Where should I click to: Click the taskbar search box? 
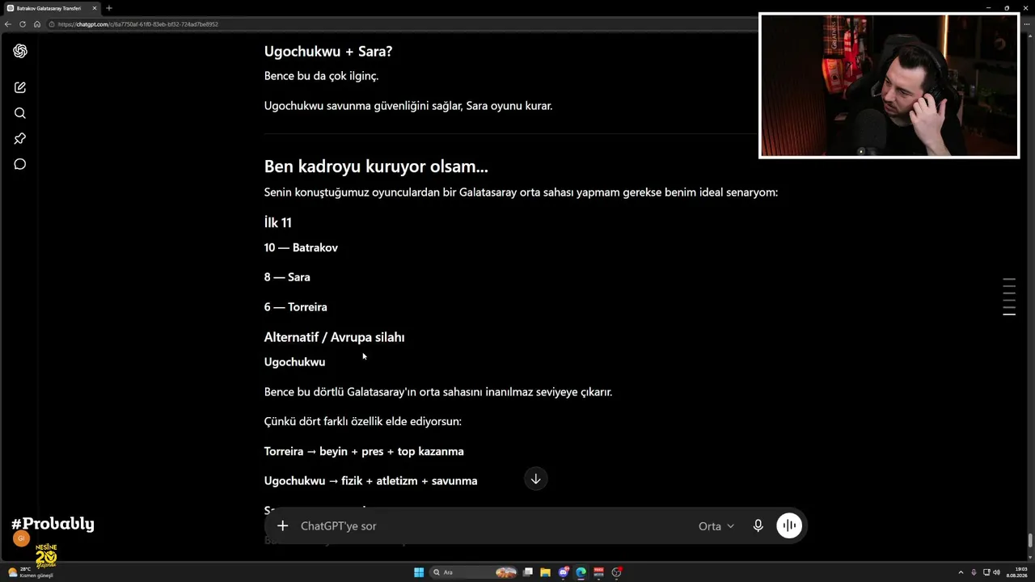(474, 572)
